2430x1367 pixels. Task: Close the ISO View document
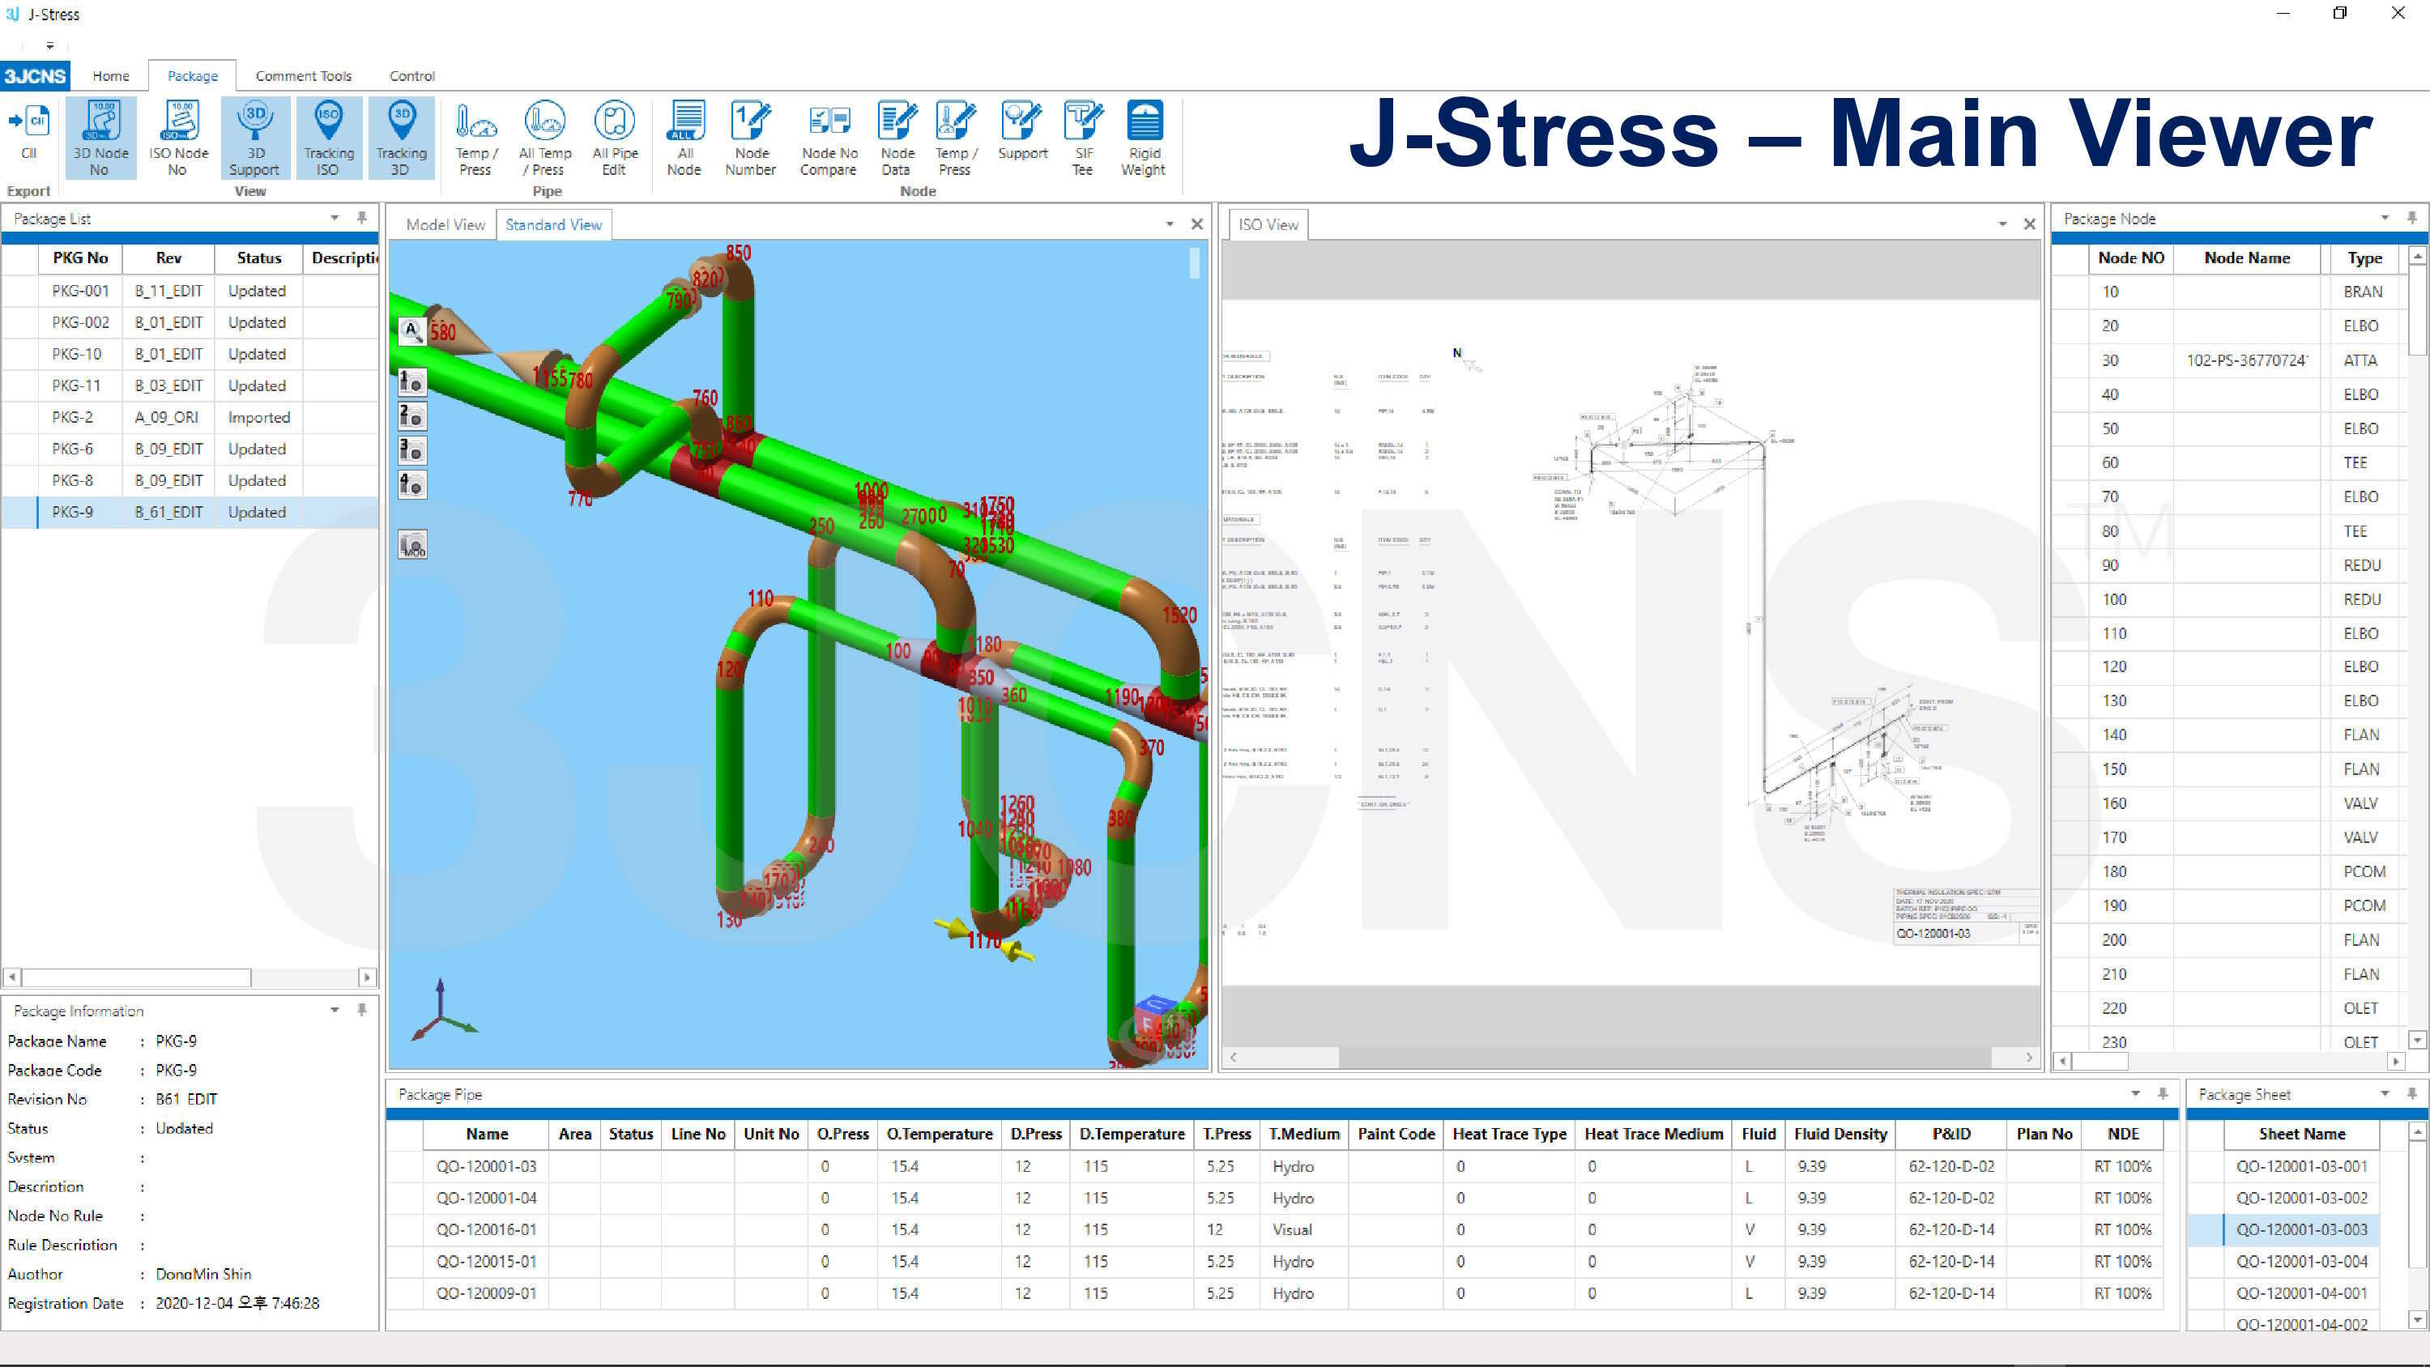coord(2030,224)
